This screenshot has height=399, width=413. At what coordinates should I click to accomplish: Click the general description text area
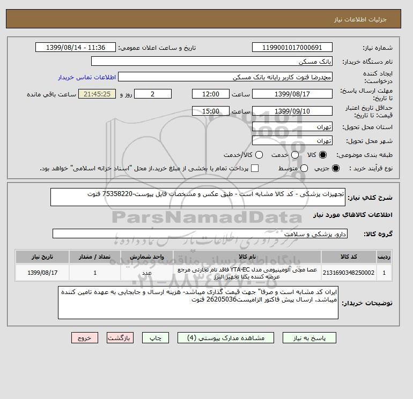[x=198, y=197]
